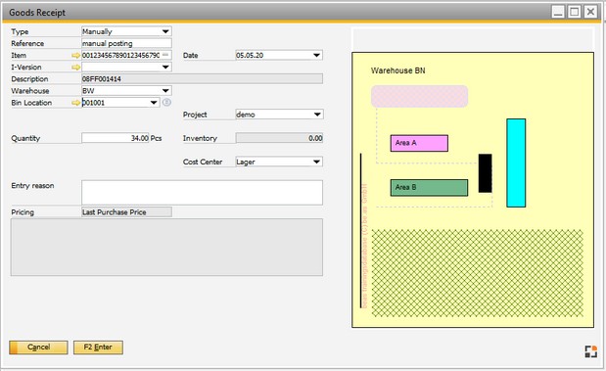Image resolution: width=606 pixels, height=371 pixels.
Task: Click the Inventory value 0.00
Action: click(279, 138)
